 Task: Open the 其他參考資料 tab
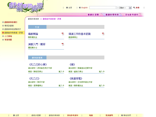click(132, 15)
